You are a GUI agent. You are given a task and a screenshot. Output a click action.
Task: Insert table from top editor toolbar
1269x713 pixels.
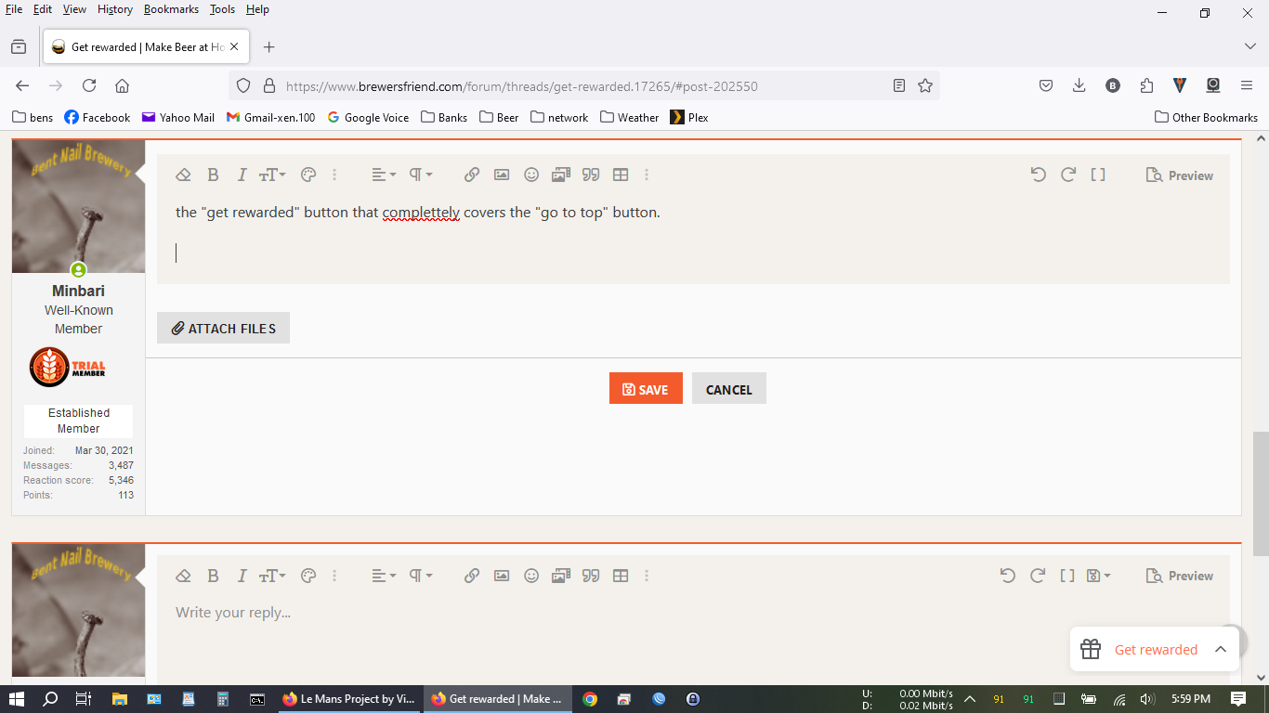[621, 175]
